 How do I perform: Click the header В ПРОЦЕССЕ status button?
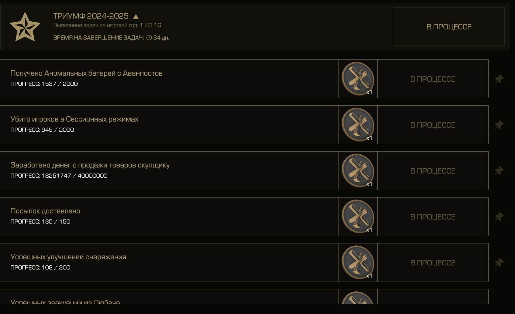(x=449, y=27)
